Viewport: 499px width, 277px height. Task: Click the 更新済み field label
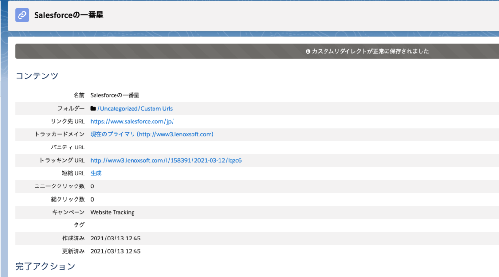(x=74, y=251)
